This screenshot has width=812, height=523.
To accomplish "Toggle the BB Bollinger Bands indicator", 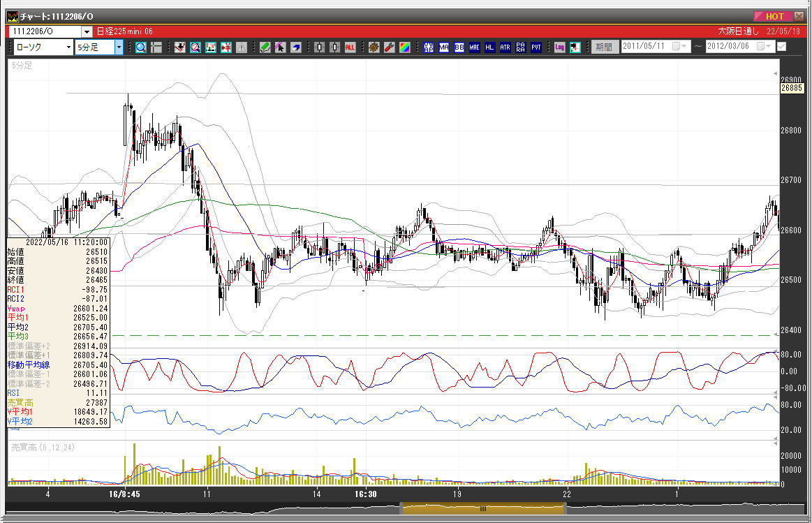I will (459, 47).
